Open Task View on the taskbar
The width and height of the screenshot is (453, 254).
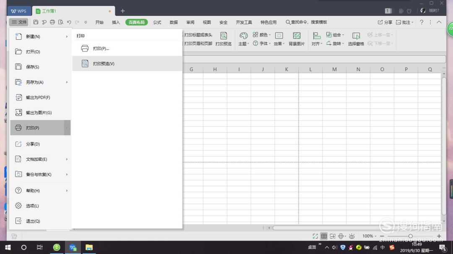(39, 247)
